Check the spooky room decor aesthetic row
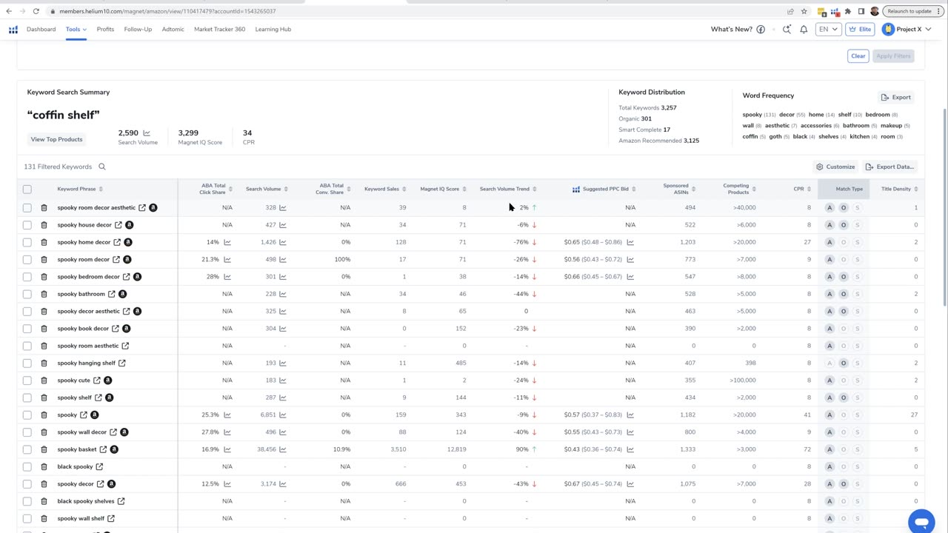The width and height of the screenshot is (948, 533). tap(27, 208)
